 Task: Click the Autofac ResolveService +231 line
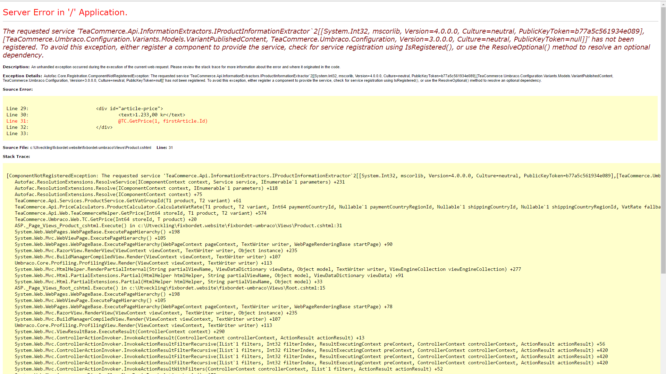coord(180,182)
